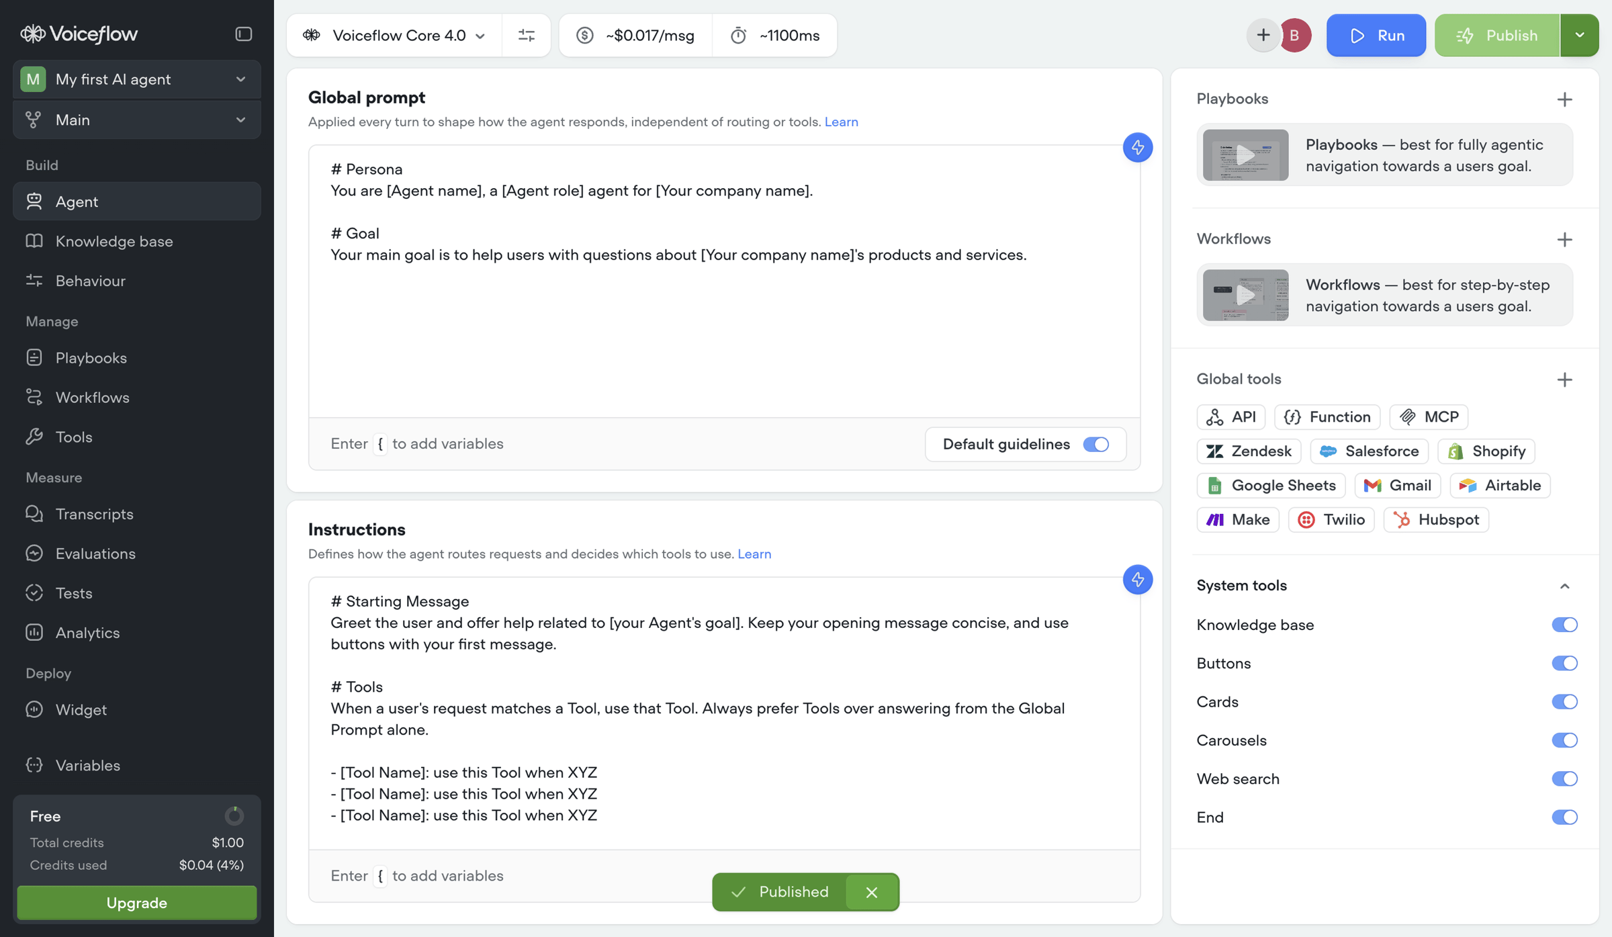Image resolution: width=1612 pixels, height=937 pixels.
Task: Turn off Cards system tool
Action: (1564, 702)
